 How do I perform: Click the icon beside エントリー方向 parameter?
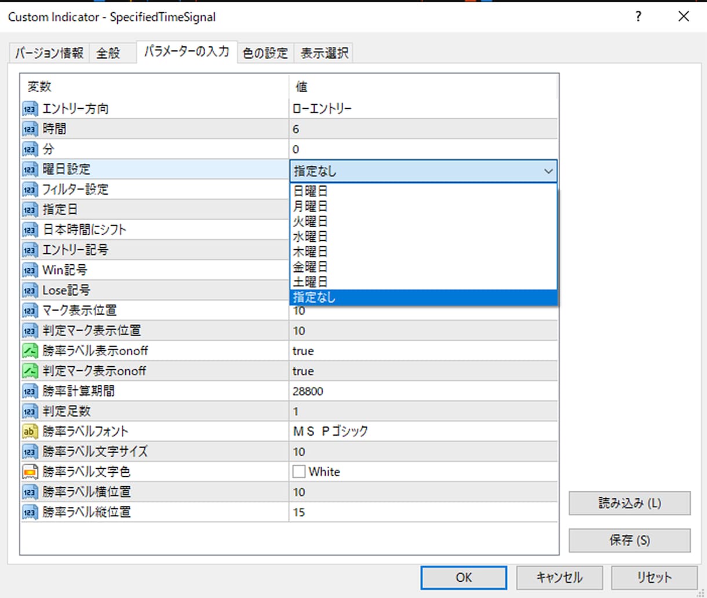pos(30,109)
